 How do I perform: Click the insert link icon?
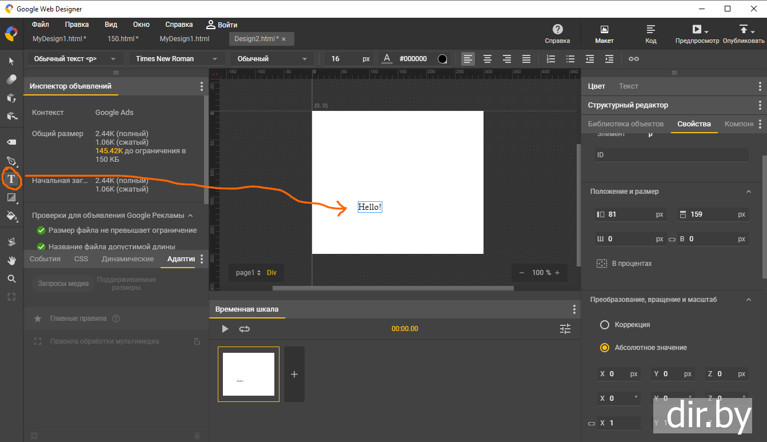634,59
